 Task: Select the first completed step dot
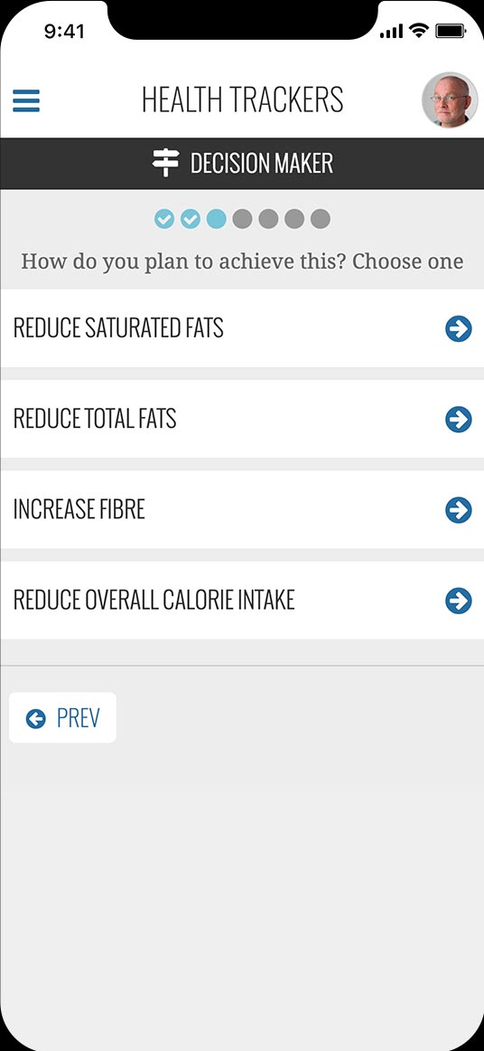point(164,219)
